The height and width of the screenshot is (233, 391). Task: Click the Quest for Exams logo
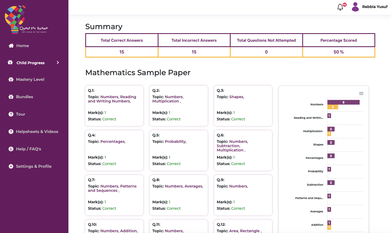(26, 19)
